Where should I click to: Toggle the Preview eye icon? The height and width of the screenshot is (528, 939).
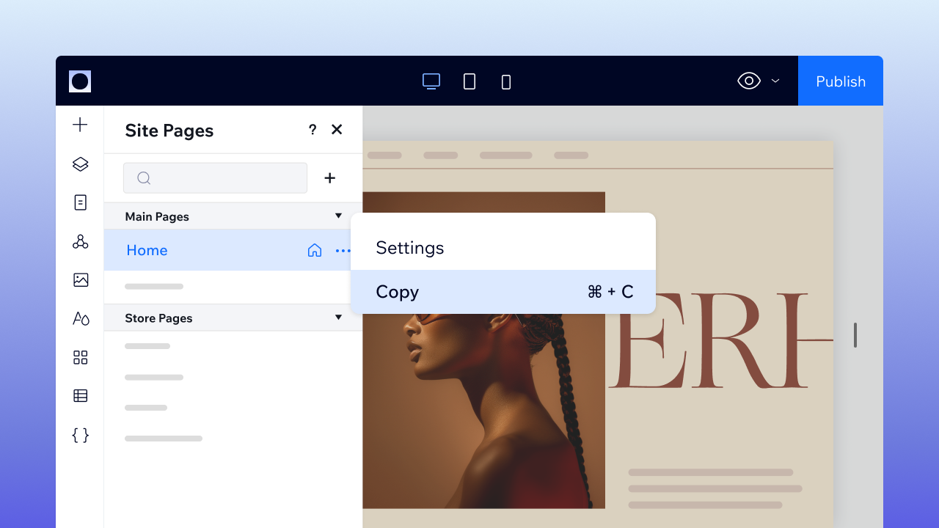(x=748, y=81)
